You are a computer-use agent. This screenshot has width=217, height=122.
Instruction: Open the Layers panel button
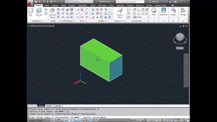click(173, 12)
